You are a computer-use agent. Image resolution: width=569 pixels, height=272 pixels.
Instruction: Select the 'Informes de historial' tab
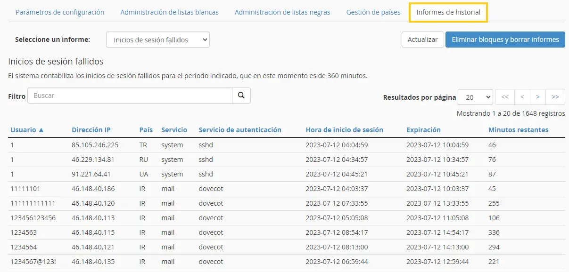tap(448, 12)
